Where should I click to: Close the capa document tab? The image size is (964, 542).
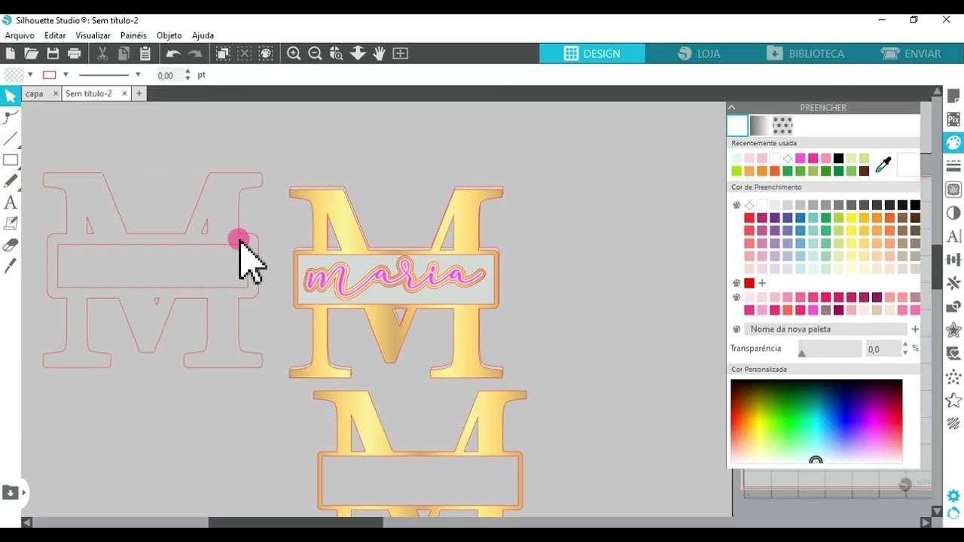click(55, 93)
